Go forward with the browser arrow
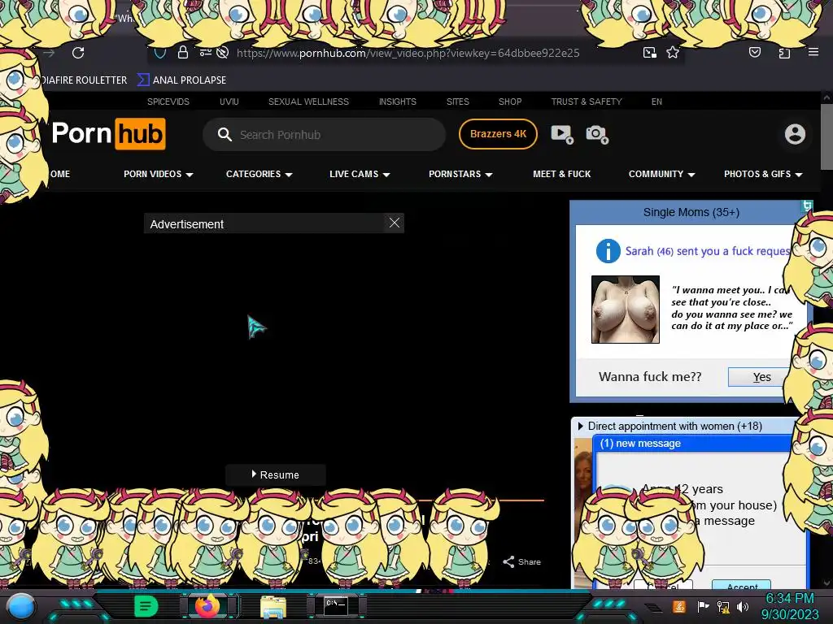 (x=50, y=53)
